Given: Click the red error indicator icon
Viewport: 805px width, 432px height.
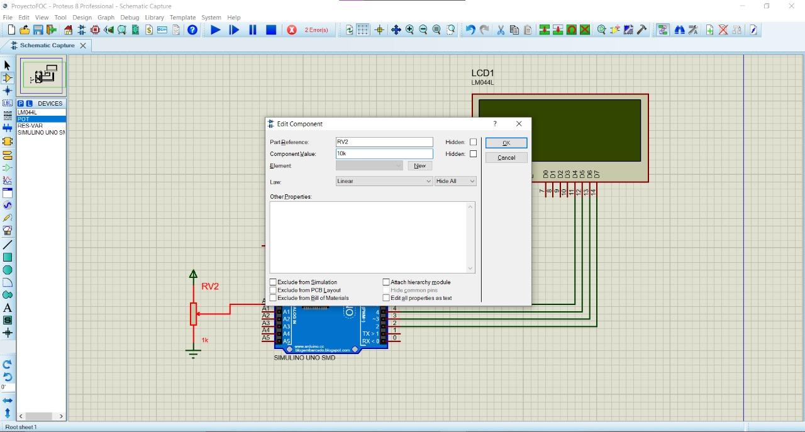Looking at the screenshot, I should pos(292,30).
